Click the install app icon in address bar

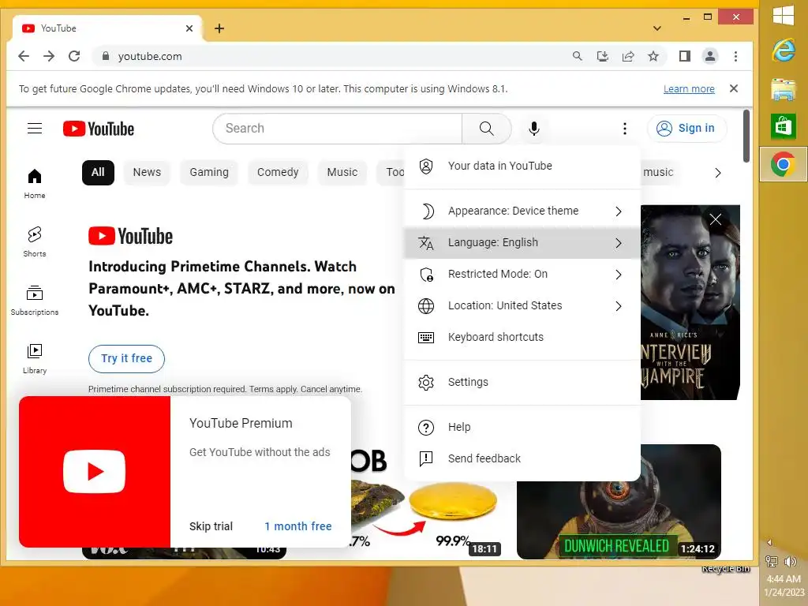[602, 56]
